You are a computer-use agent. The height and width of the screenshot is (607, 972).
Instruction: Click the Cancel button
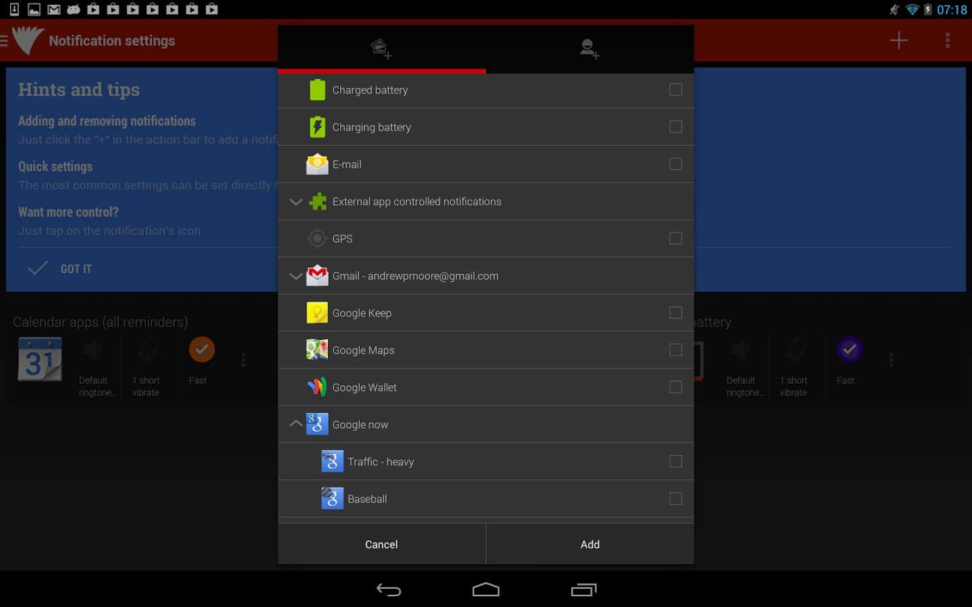381,544
